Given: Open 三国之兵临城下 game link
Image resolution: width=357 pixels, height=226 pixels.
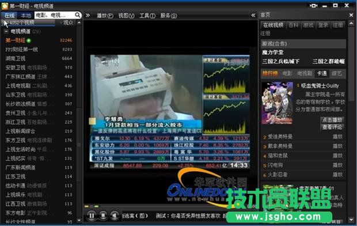Looking at the screenshot, I should tap(281, 61).
